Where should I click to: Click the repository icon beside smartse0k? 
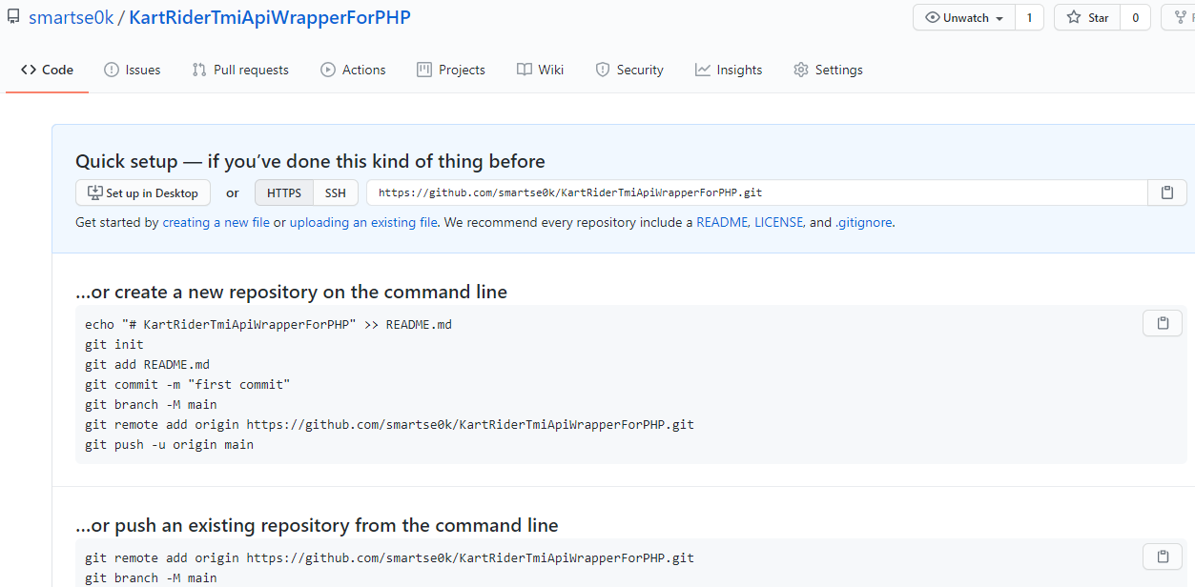[x=13, y=17]
